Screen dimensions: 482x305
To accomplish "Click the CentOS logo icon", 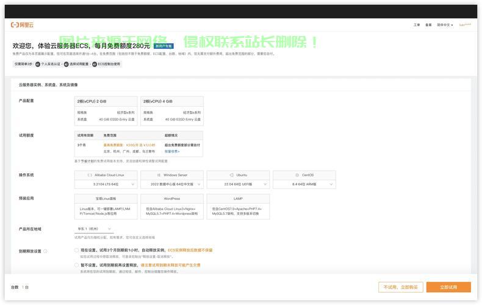I will pos(297,175).
